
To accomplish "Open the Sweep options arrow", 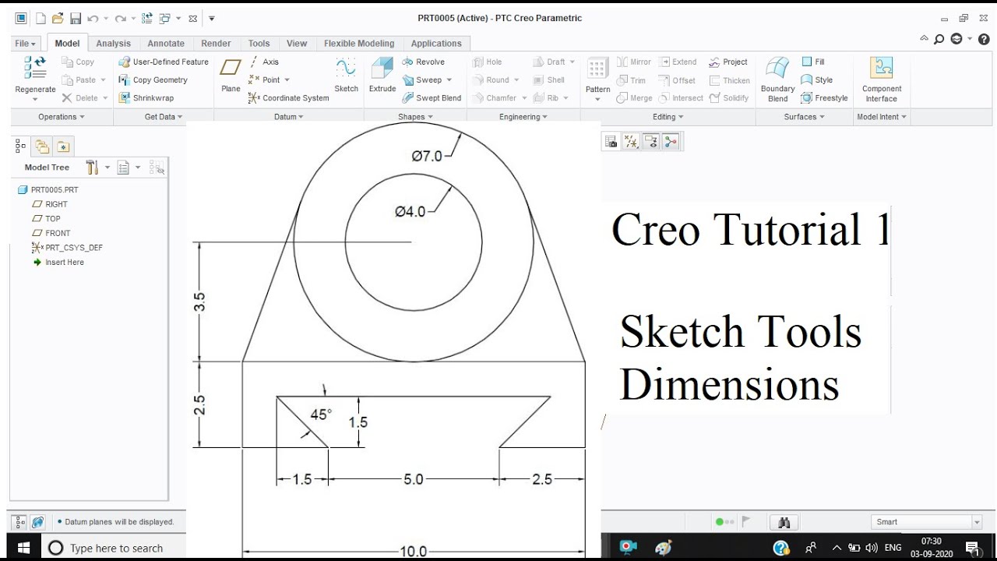I will coord(449,80).
